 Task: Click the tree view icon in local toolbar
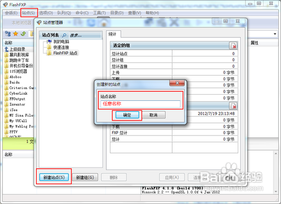click(8, 34)
